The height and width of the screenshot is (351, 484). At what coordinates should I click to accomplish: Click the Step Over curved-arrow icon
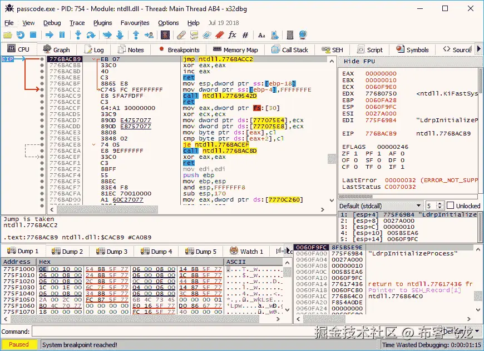[91, 35]
